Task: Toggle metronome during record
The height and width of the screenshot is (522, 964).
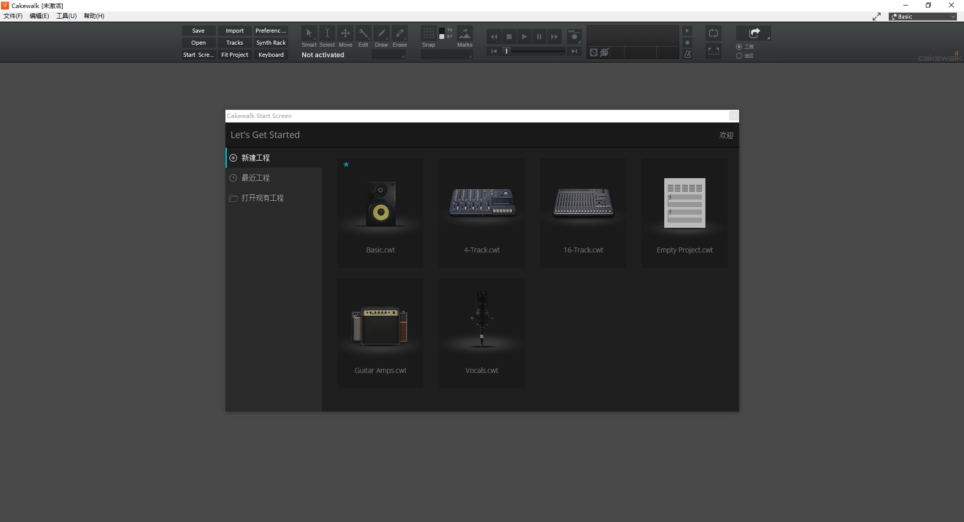Action: (687, 43)
